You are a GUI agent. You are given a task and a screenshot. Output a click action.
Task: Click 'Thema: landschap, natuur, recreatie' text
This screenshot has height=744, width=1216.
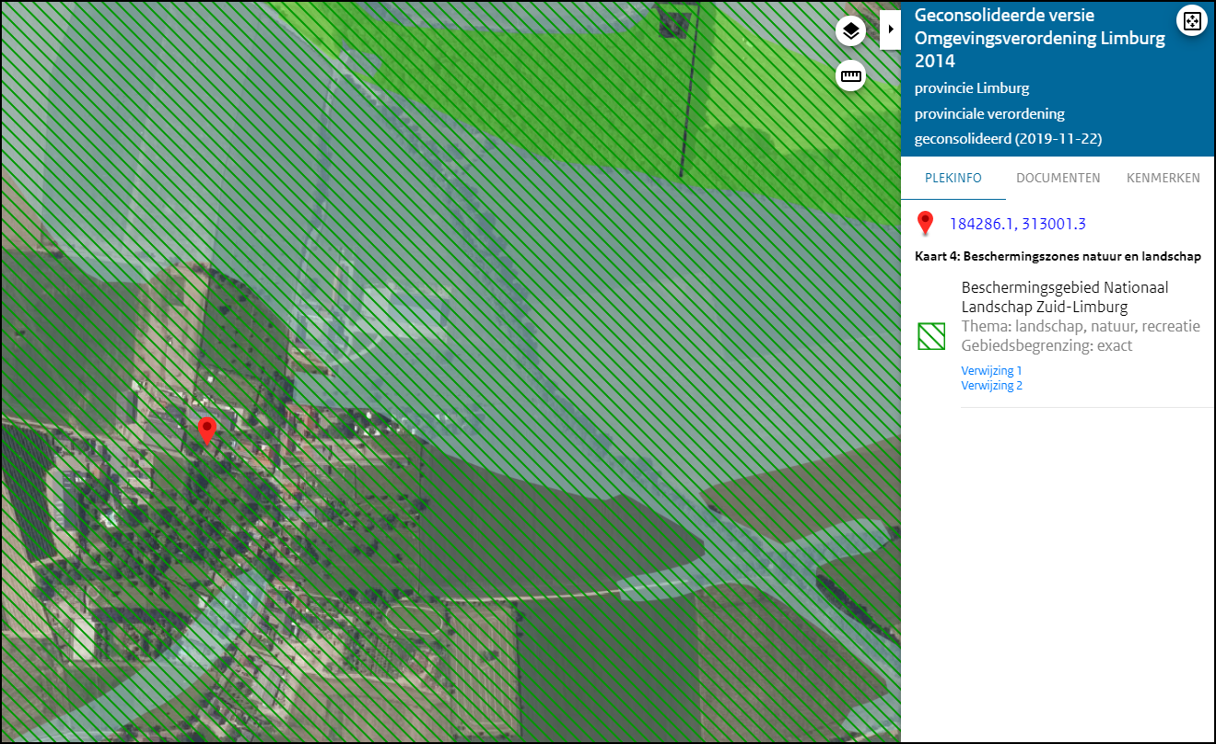(x=1081, y=327)
